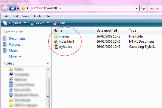Click the Computer icon in folder tree
The image size is (162, 108).
(x=11, y=74)
